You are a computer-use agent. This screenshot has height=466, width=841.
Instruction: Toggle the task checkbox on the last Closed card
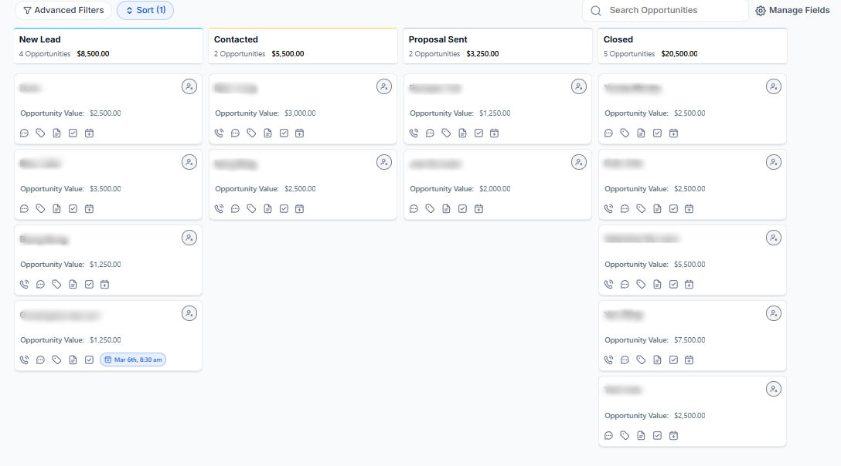pos(657,435)
